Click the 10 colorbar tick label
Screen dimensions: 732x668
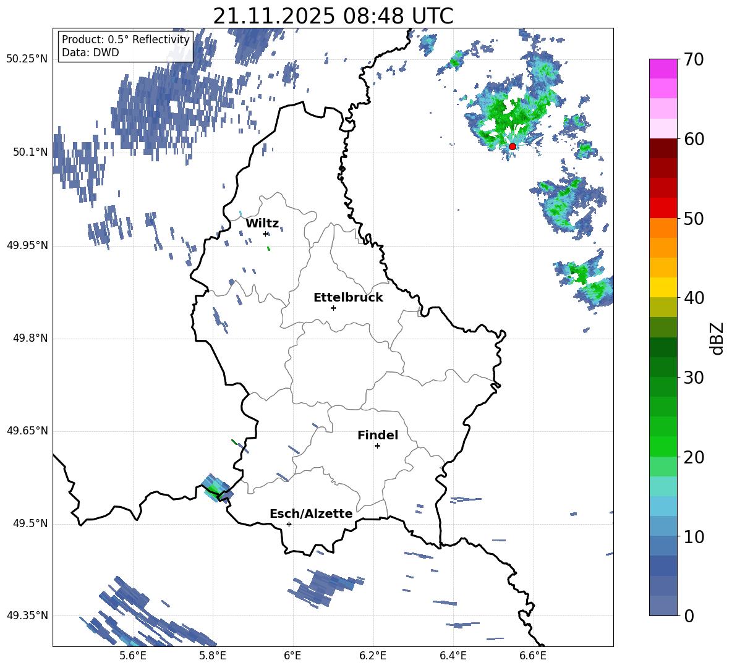[x=694, y=536]
